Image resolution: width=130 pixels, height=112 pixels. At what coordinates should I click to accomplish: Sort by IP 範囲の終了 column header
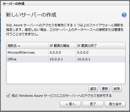[x=101, y=46]
